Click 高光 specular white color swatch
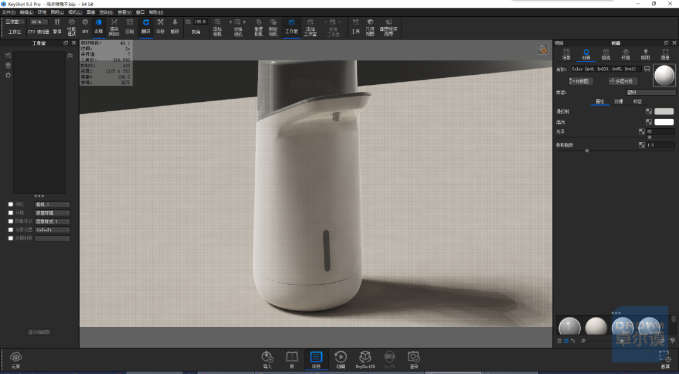 [x=664, y=122]
